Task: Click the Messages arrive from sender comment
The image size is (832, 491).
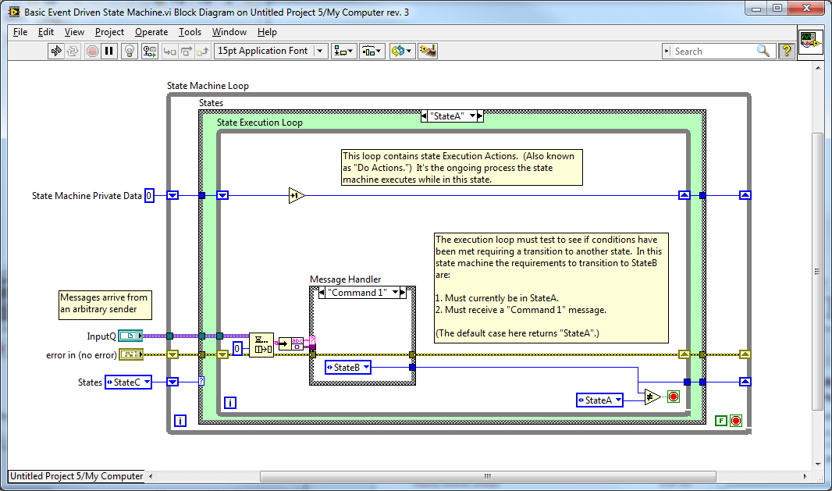Action: point(105,304)
